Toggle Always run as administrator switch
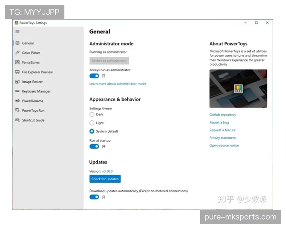286x229 pixels. pyautogui.click(x=94, y=76)
